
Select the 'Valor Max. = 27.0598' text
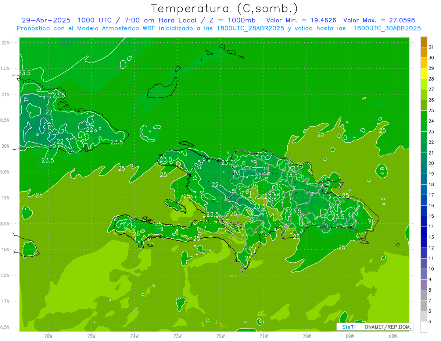tap(379, 20)
